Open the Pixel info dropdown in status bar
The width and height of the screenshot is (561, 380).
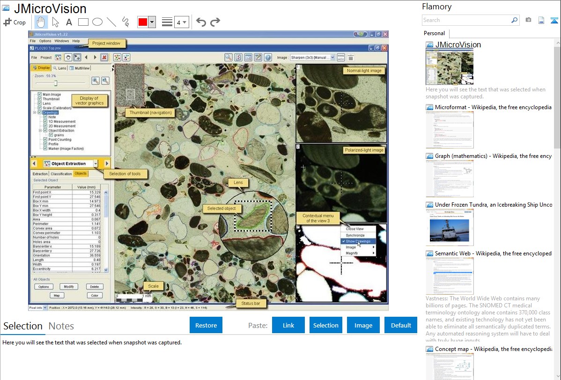pos(45,308)
